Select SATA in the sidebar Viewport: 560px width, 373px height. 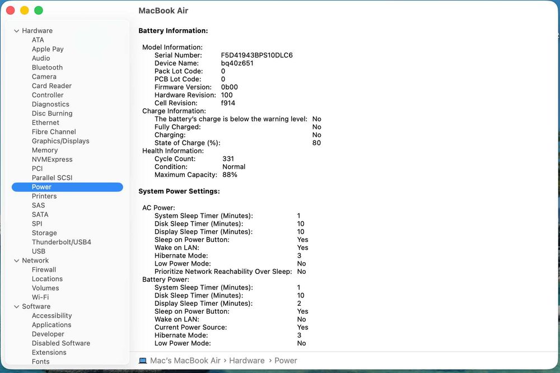pos(40,215)
